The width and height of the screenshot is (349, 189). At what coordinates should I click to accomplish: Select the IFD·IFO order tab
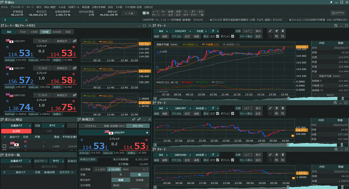[x=138, y=126]
